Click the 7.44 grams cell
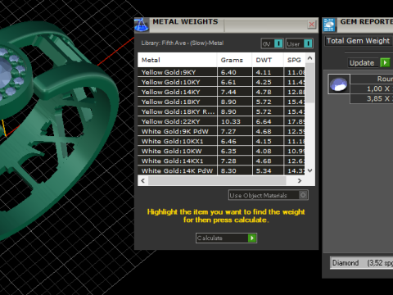This screenshot has height=295, width=393. (x=234, y=92)
